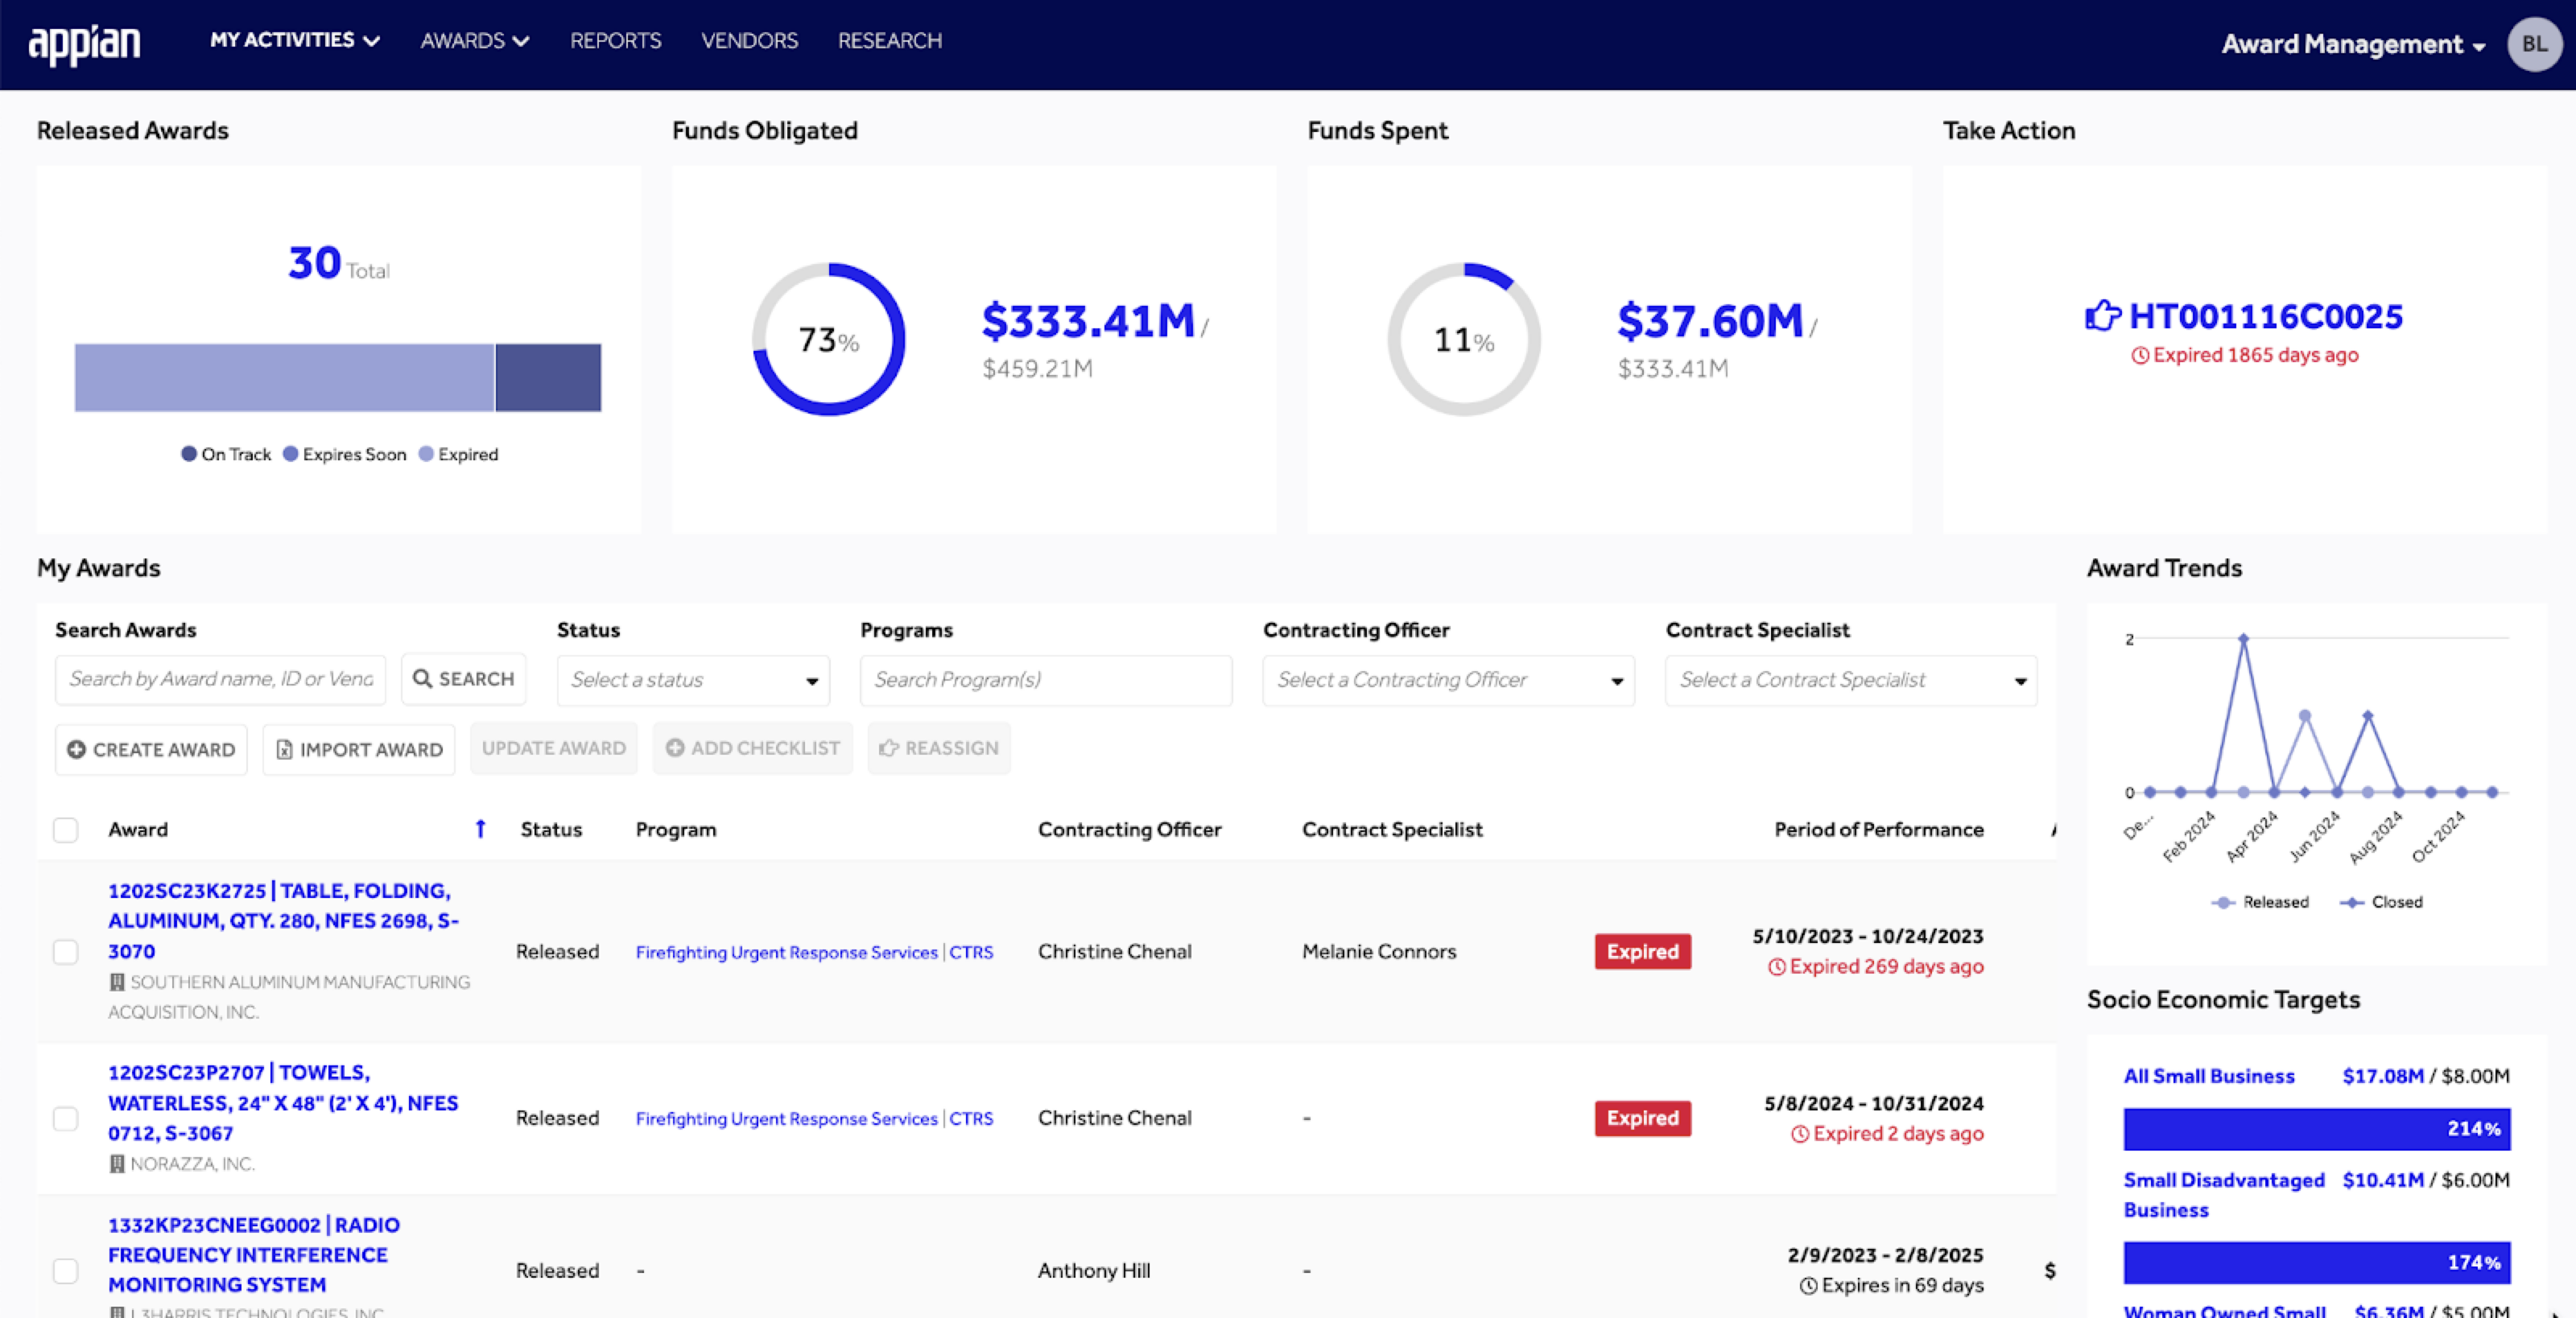Click clock icon beside Expires in 69 days
The width and height of the screenshot is (2576, 1318).
1808,1286
